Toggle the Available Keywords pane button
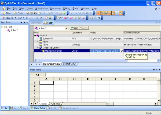161x115 pixels. 102,13
